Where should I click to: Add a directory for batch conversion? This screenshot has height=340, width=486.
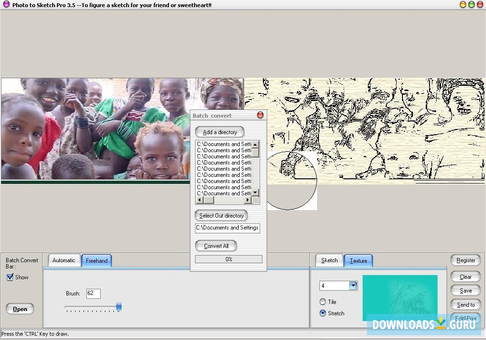219,132
